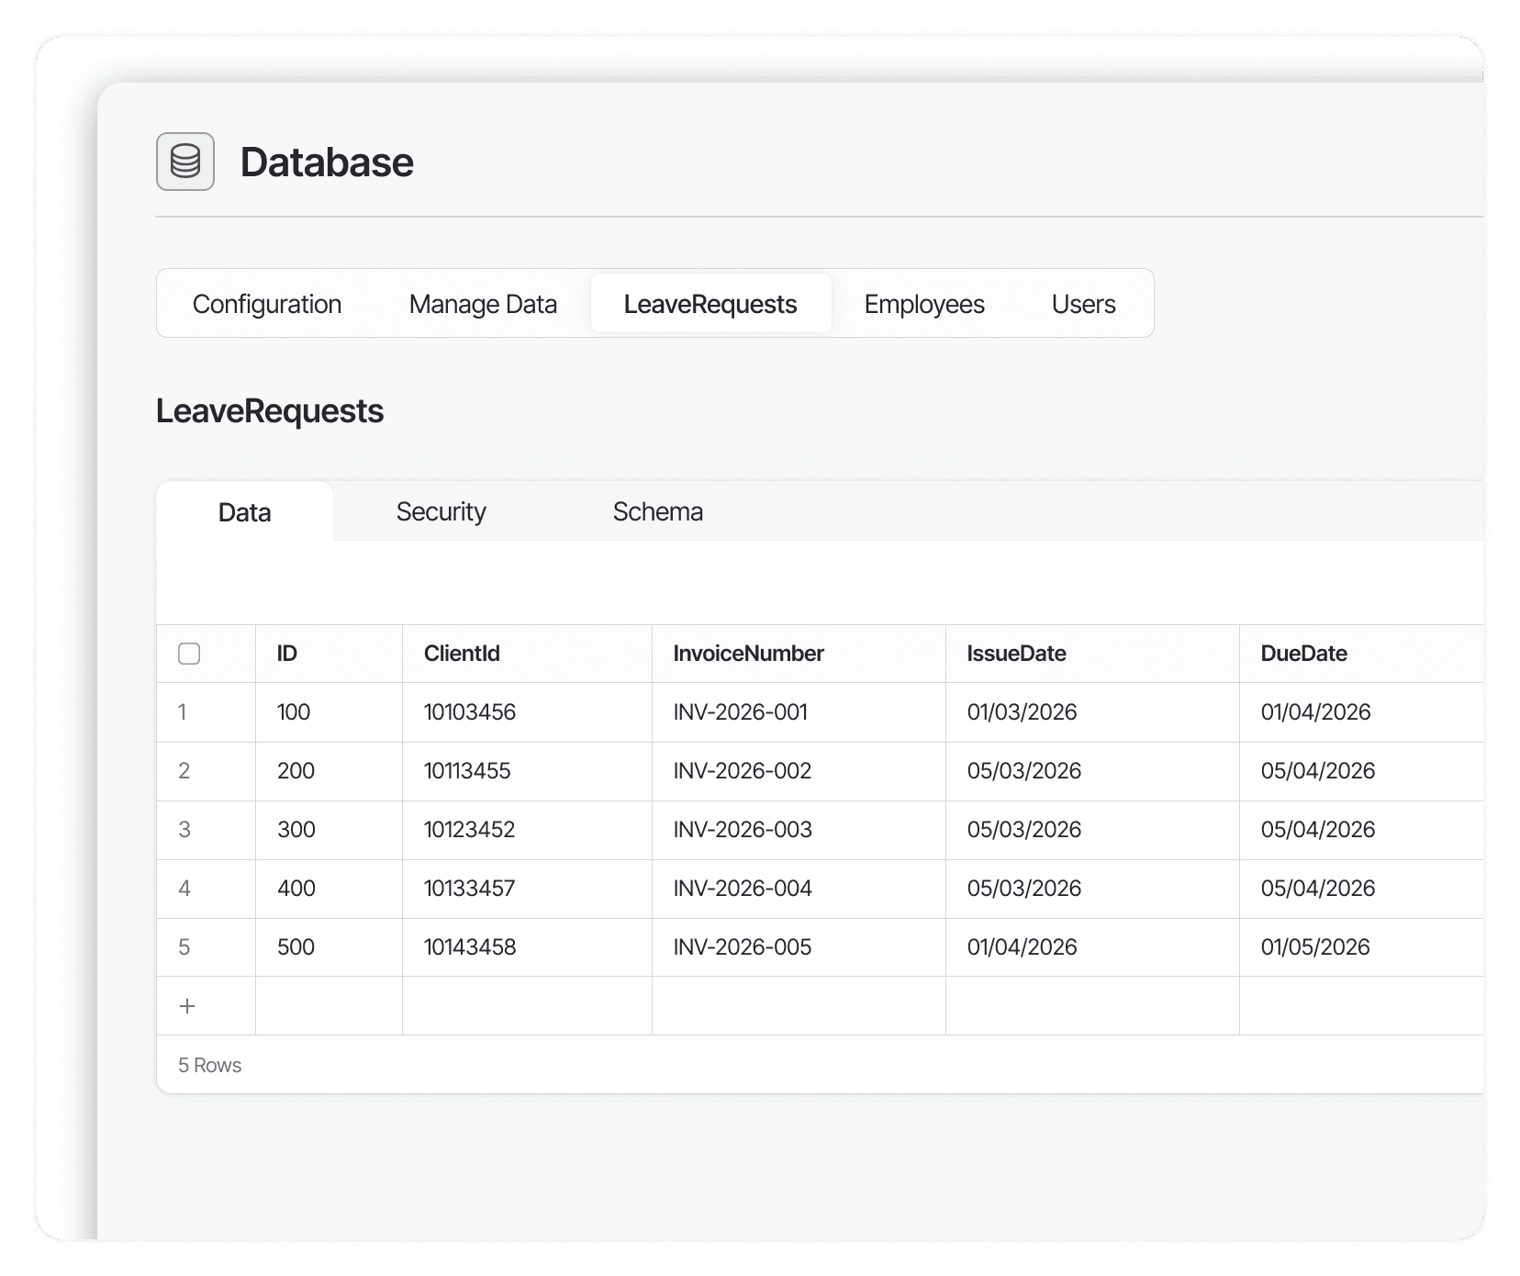1520x1276 pixels.
Task: Select the Data sub-tab
Action: pyautogui.click(x=244, y=511)
